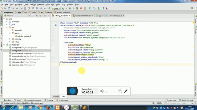Screen dimensions: 197x110
Task: Expand the mipmap folder
Action: (x=10, y=39)
